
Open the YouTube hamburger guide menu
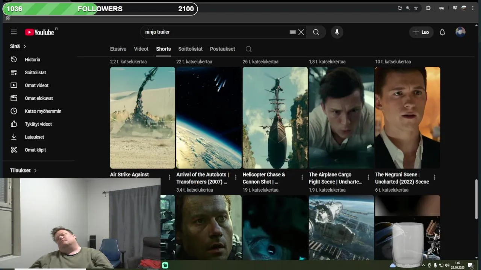(x=14, y=32)
